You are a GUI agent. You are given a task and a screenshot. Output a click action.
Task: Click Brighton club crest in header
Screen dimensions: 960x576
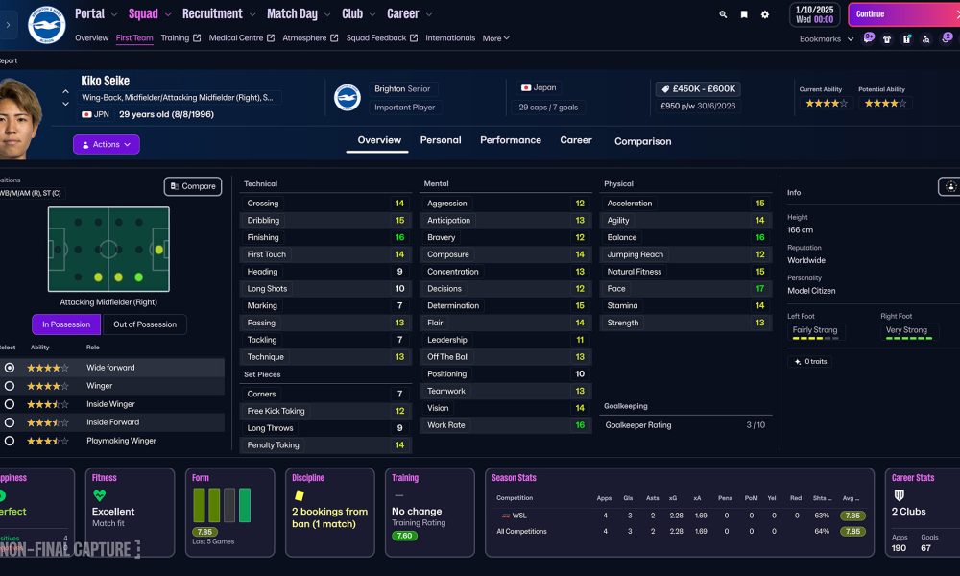tap(46, 25)
